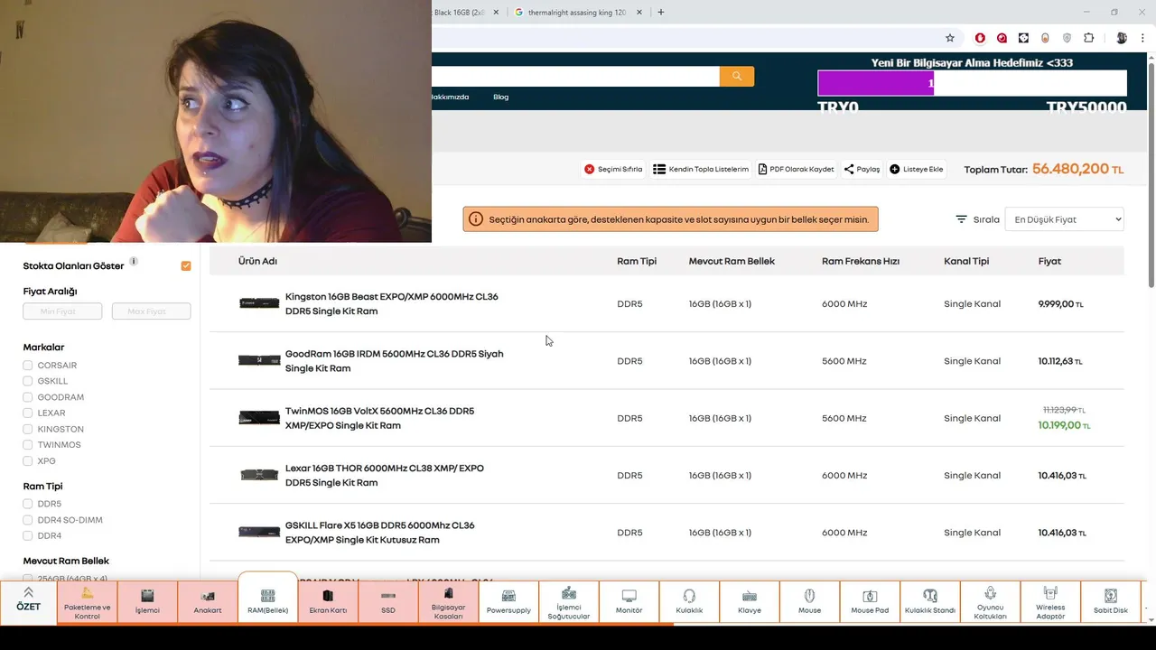Click the first red extension icon

980,38
